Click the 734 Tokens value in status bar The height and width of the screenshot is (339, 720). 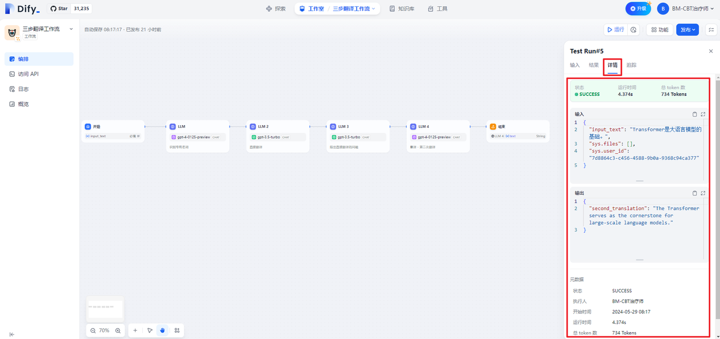point(674,94)
